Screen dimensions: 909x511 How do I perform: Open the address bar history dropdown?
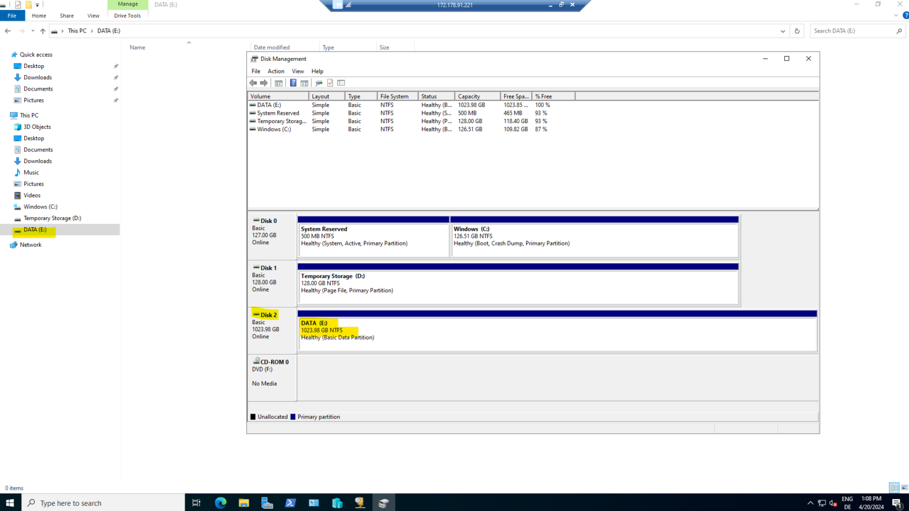(x=782, y=31)
